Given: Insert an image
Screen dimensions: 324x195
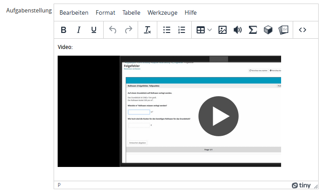Looking at the screenshot, I should click(223, 30).
